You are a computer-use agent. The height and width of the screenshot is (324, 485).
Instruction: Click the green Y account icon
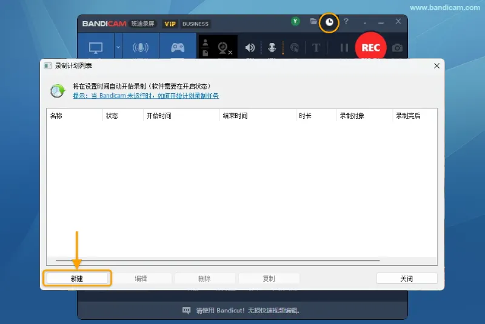pyautogui.click(x=295, y=21)
